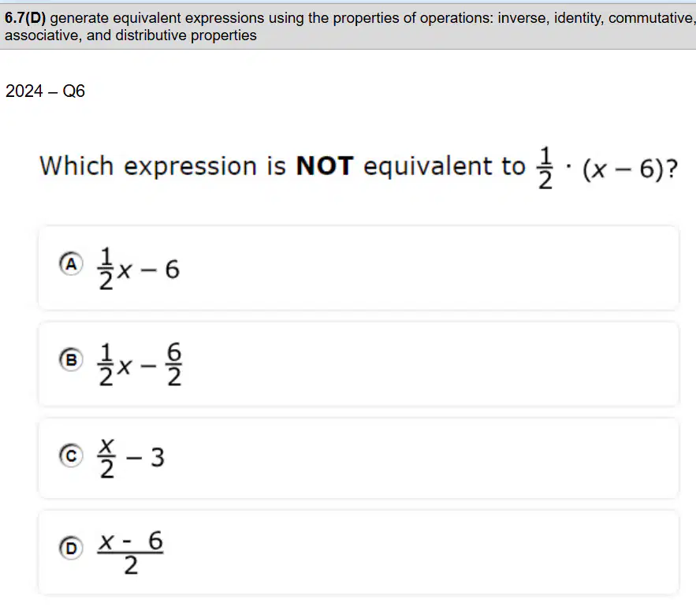Screen dimensions: 696x606
Task: Select answer choice A radio circle
Action: tap(71, 264)
